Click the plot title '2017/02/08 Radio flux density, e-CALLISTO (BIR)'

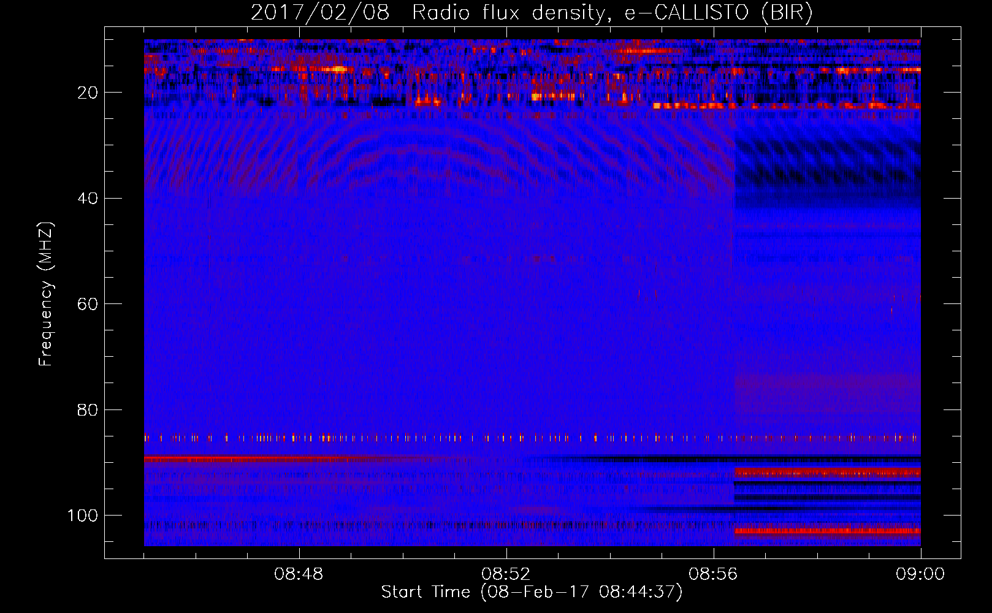coord(532,12)
